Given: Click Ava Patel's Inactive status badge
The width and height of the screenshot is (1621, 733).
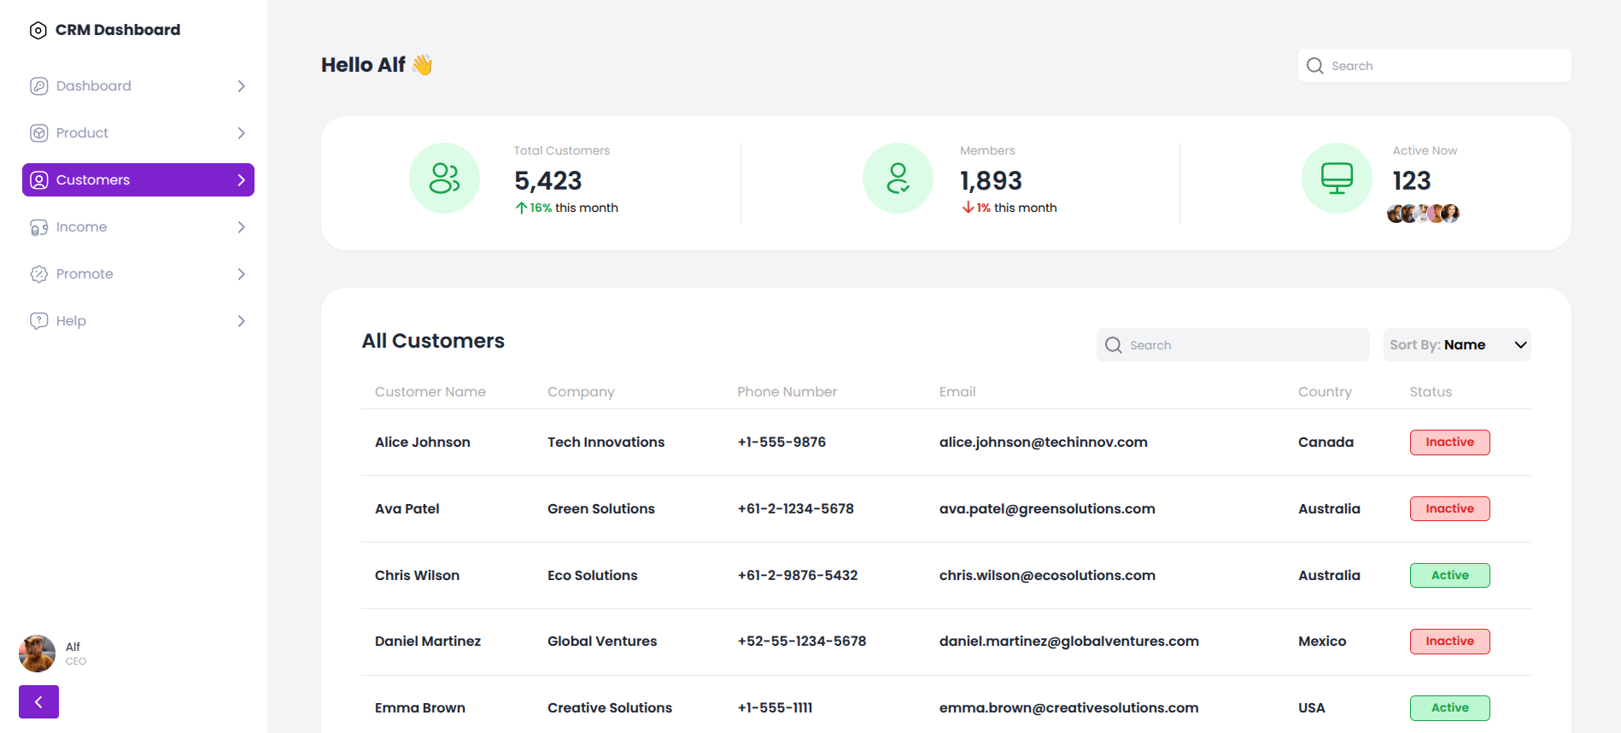Looking at the screenshot, I should (x=1449, y=509).
